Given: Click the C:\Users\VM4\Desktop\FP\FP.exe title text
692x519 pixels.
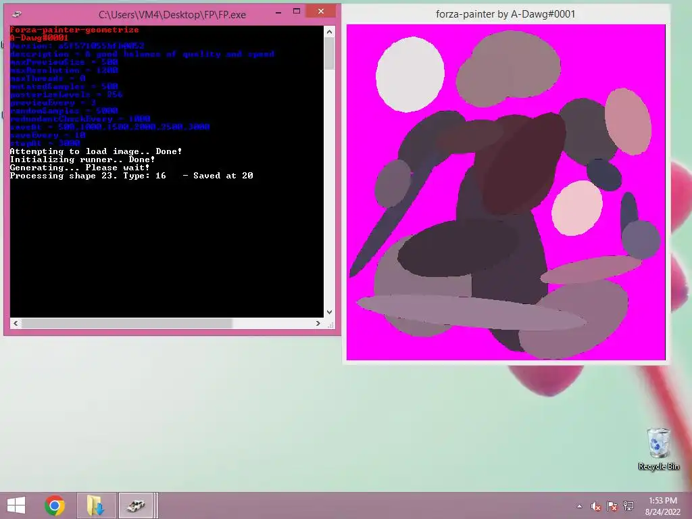Looking at the screenshot, I should 172,15.
